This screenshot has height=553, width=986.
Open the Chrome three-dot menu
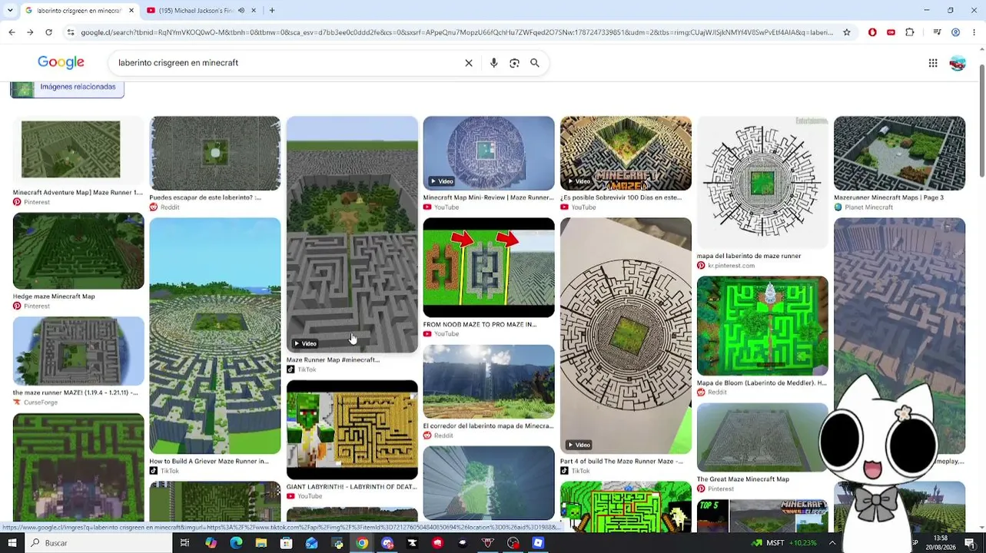[x=974, y=32]
